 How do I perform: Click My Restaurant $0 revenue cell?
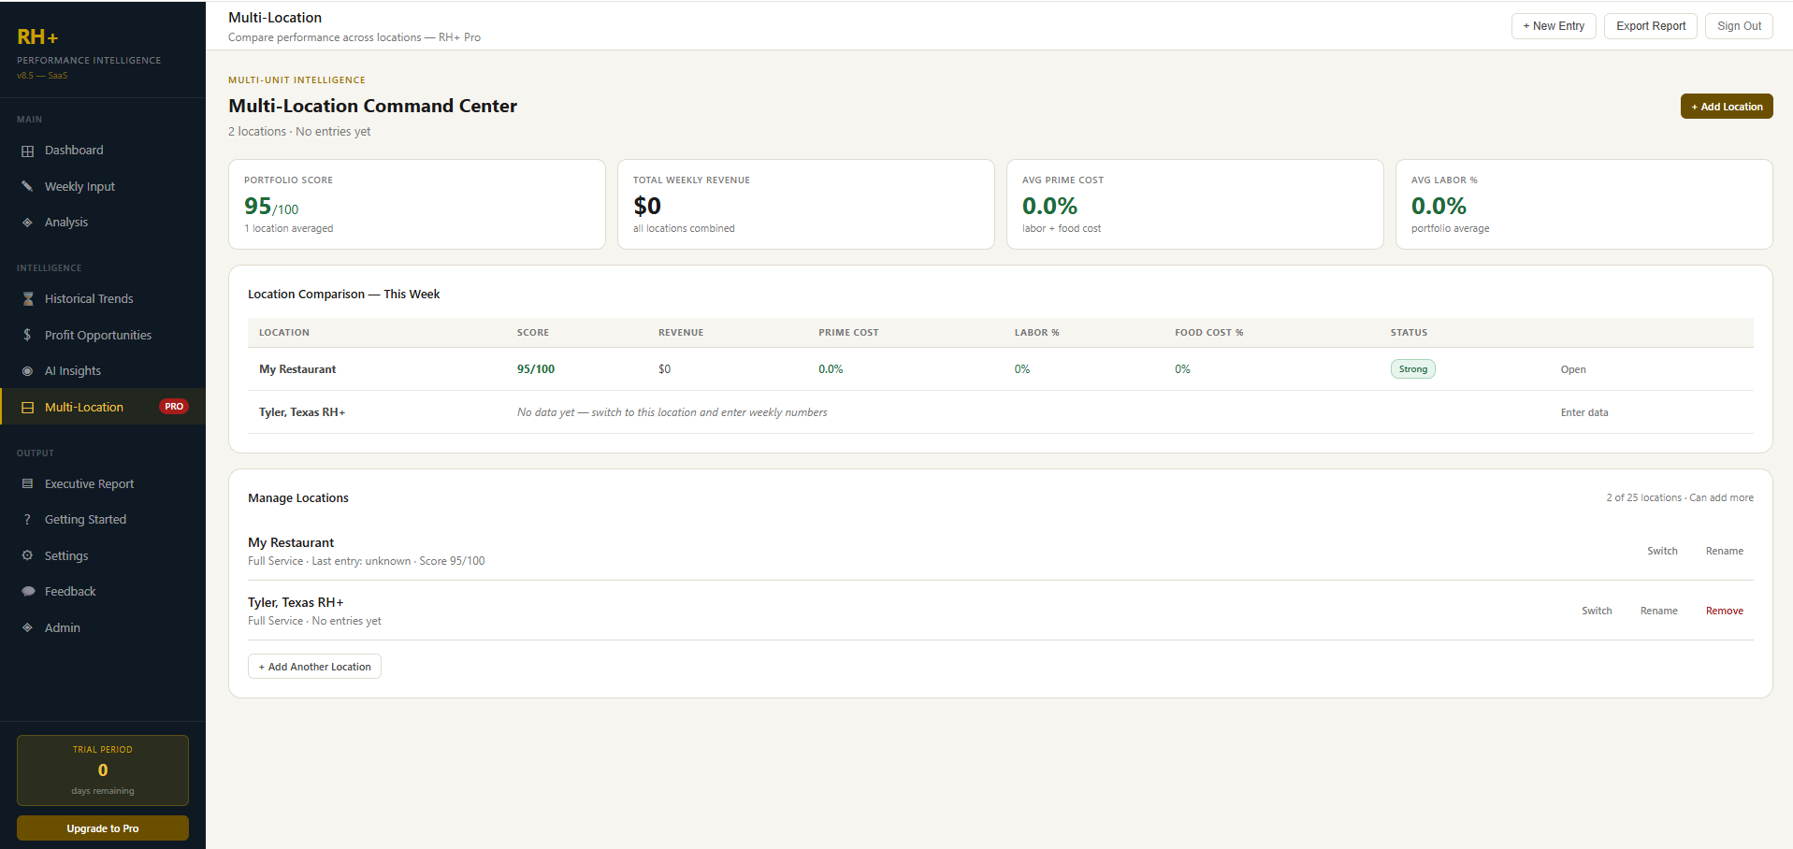(x=664, y=369)
